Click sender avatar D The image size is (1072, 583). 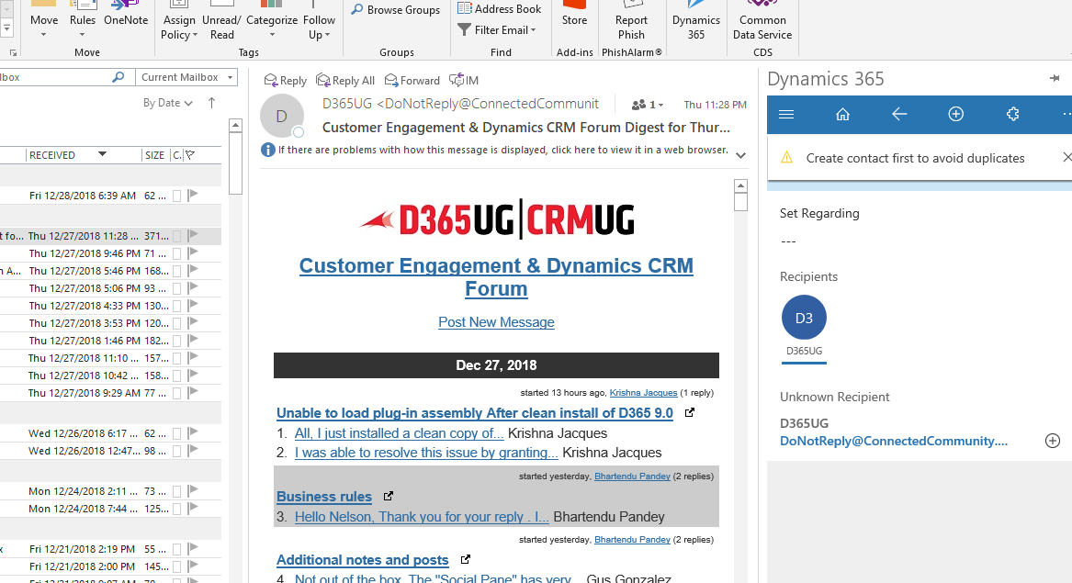click(282, 117)
